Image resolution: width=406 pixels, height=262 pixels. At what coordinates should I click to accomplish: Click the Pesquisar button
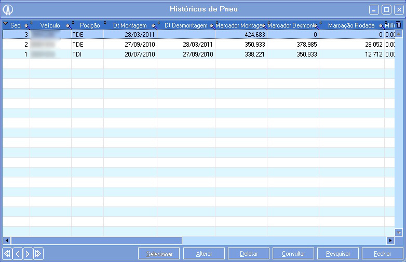click(x=338, y=254)
